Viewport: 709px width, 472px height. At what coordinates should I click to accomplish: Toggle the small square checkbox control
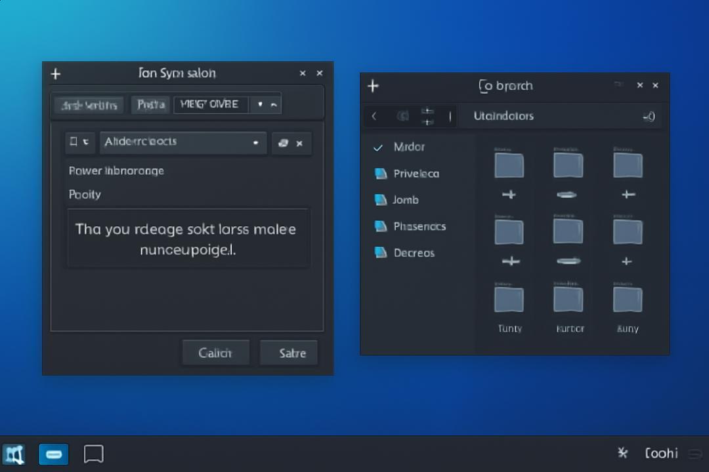[74, 142]
